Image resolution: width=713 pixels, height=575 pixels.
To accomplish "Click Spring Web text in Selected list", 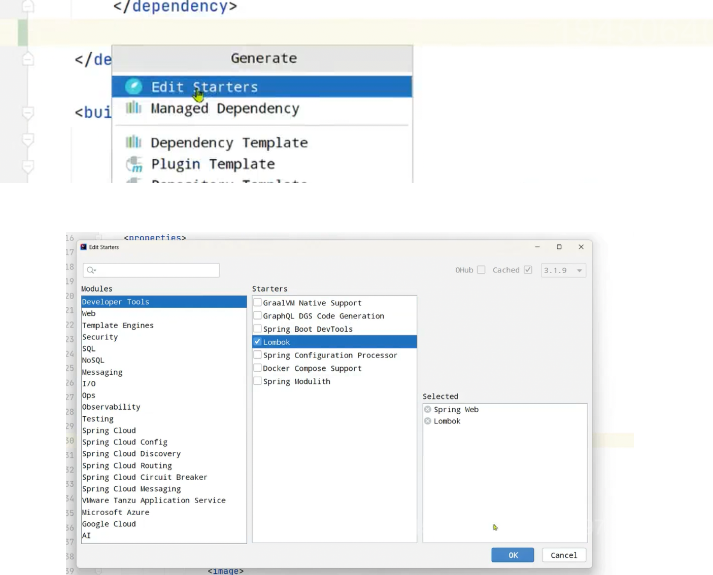I will pyautogui.click(x=456, y=409).
